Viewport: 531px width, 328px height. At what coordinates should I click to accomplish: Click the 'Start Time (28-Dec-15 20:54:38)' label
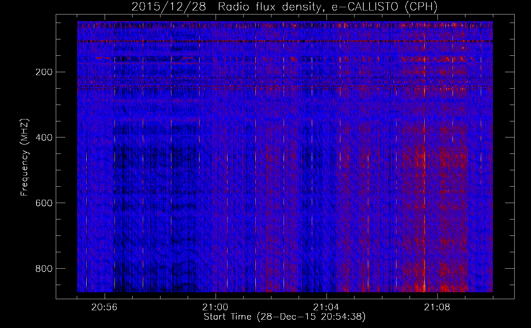pyautogui.click(x=285, y=317)
